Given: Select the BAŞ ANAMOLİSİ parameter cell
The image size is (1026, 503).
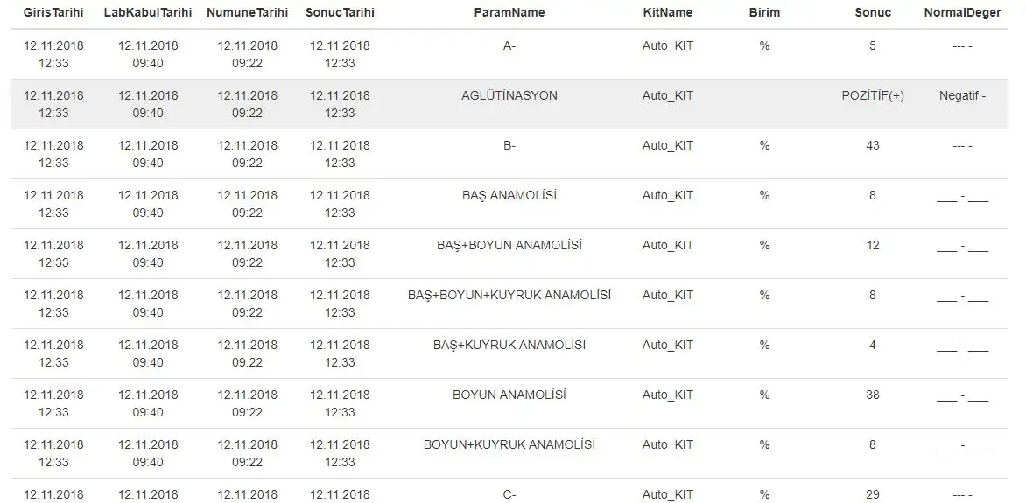Looking at the screenshot, I should point(509,196).
